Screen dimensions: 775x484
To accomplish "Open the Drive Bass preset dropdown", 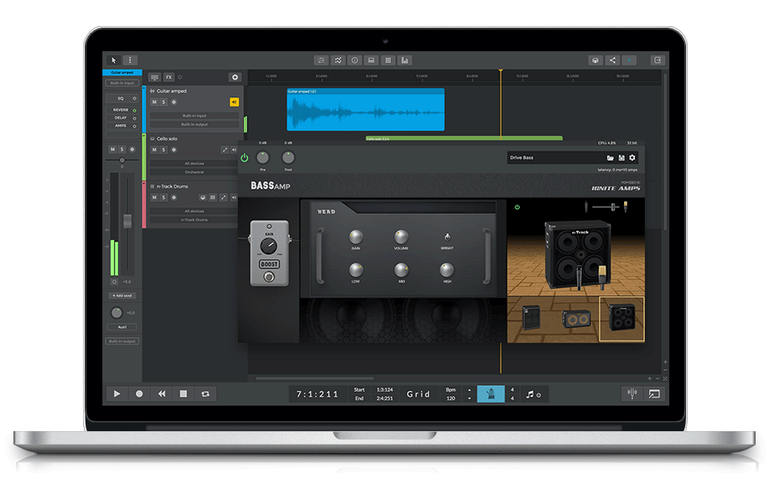I will [x=554, y=157].
